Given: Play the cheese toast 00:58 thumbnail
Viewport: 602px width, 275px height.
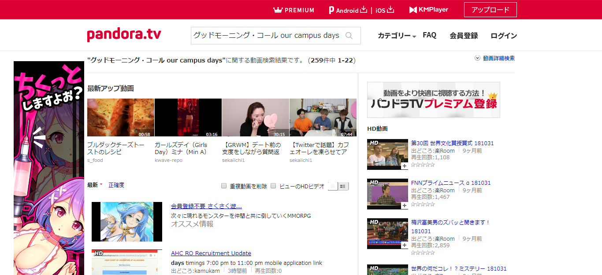Looking at the screenshot, I should click(121, 117).
